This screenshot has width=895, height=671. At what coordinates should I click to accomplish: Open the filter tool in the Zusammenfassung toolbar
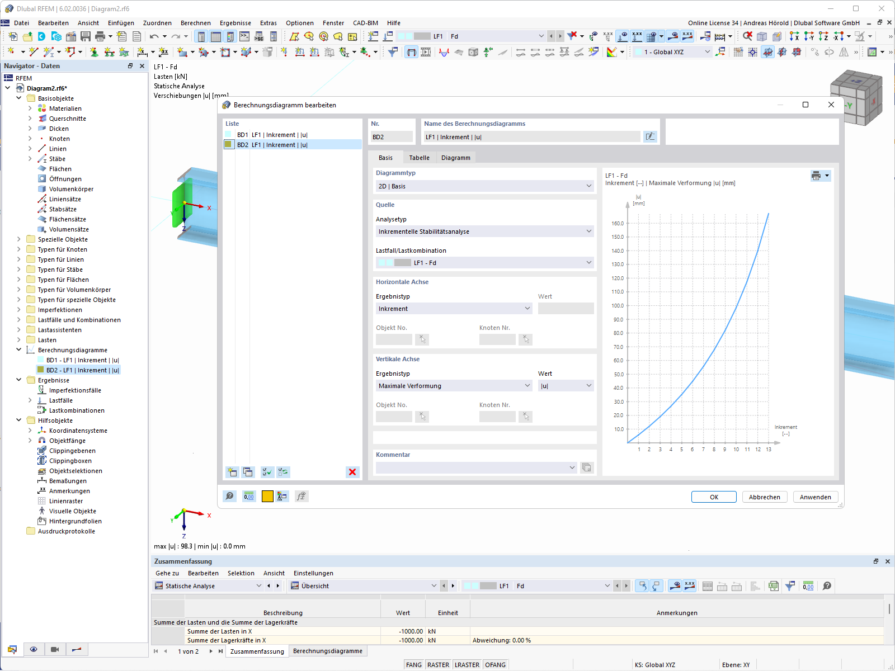tap(790, 586)
